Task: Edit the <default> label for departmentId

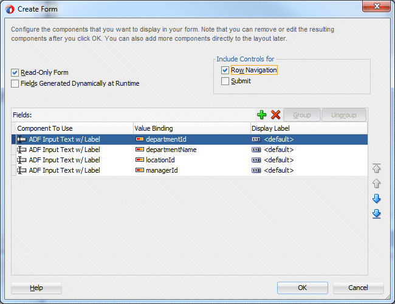Action: [278, 139]
